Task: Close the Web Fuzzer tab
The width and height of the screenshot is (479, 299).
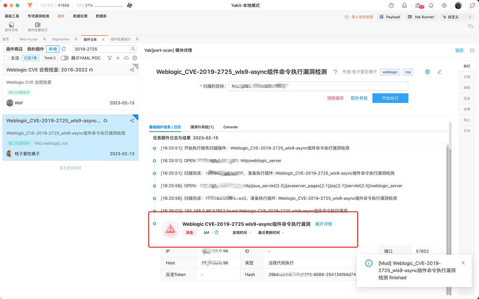Action: pos(45,39)
